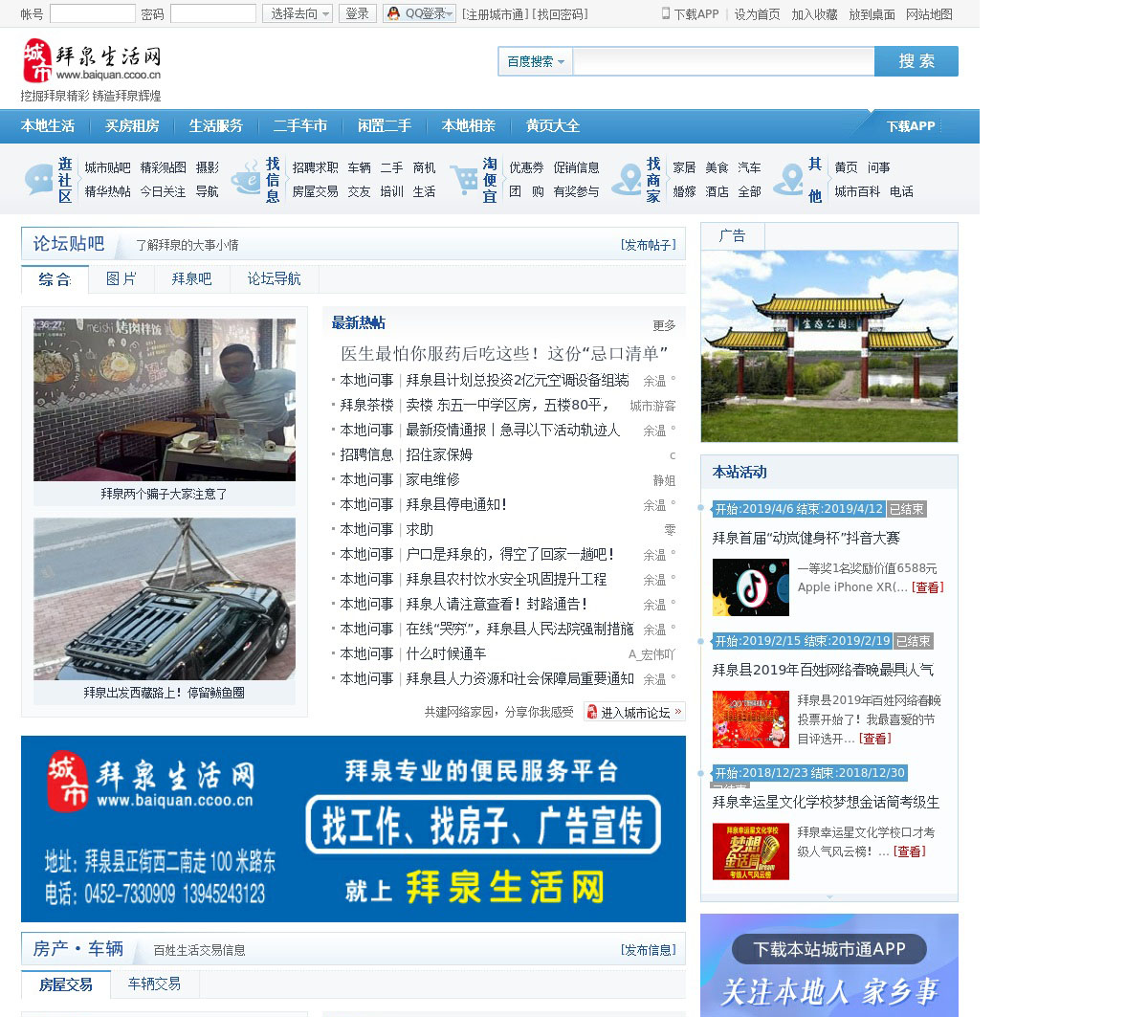Open headline 医生最怕你服药后吃这些

tap(504, 354)
